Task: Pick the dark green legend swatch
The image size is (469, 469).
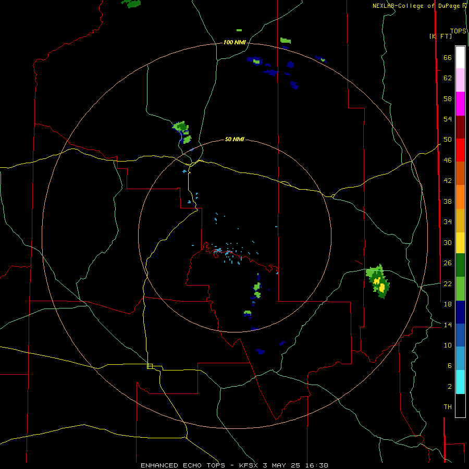Action: 460,265
